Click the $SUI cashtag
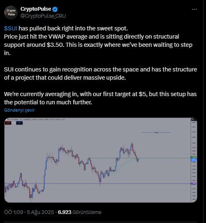This screenshot has width=206, height=223. click(11, 28)
